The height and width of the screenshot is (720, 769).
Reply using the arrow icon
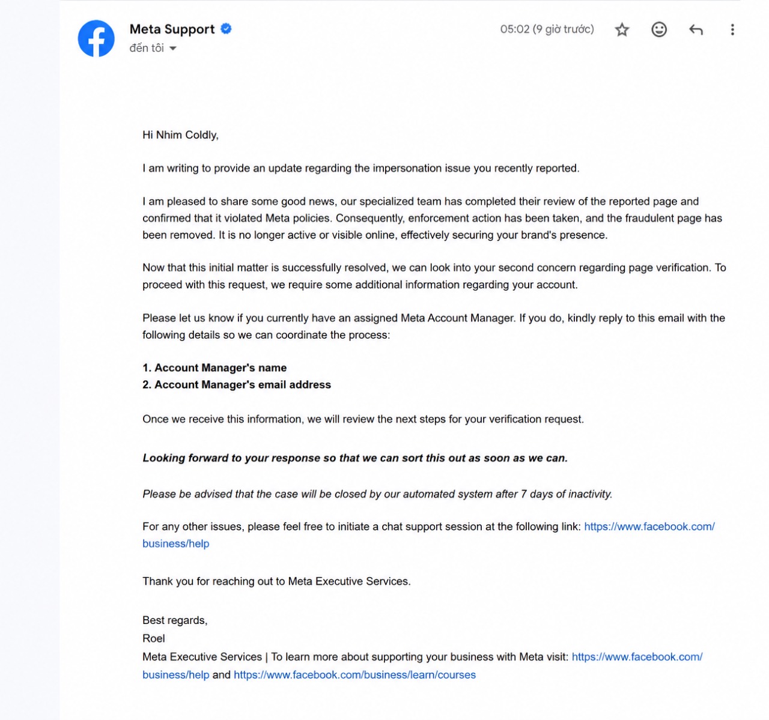click(x=696, y=29)
